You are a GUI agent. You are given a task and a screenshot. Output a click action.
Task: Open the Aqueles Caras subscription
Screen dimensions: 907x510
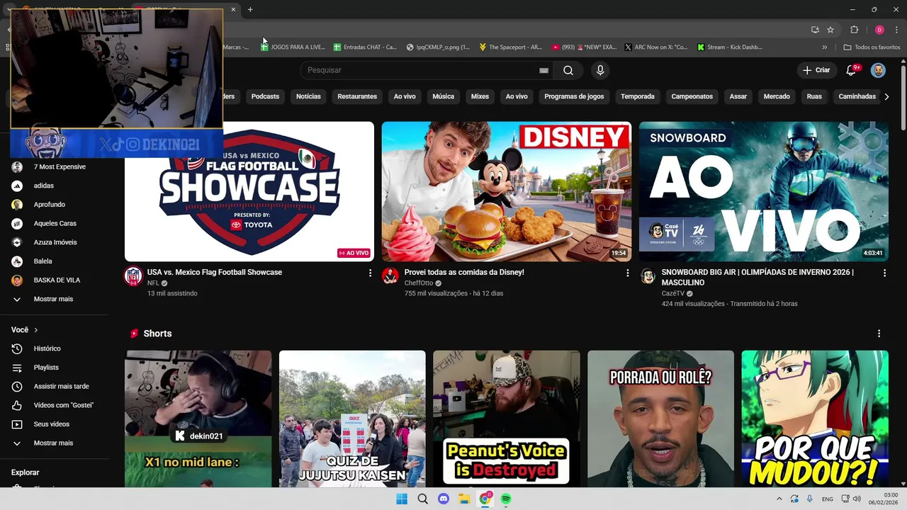[x=55, y=223]
